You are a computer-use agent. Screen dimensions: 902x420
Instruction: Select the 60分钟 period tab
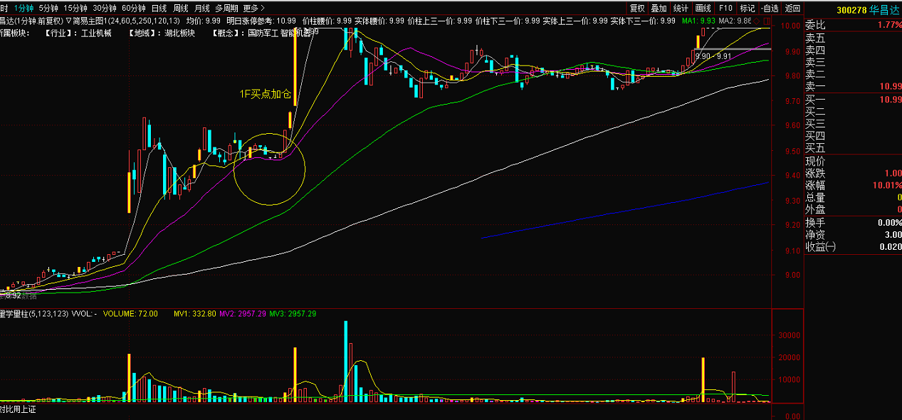[134, 9]
